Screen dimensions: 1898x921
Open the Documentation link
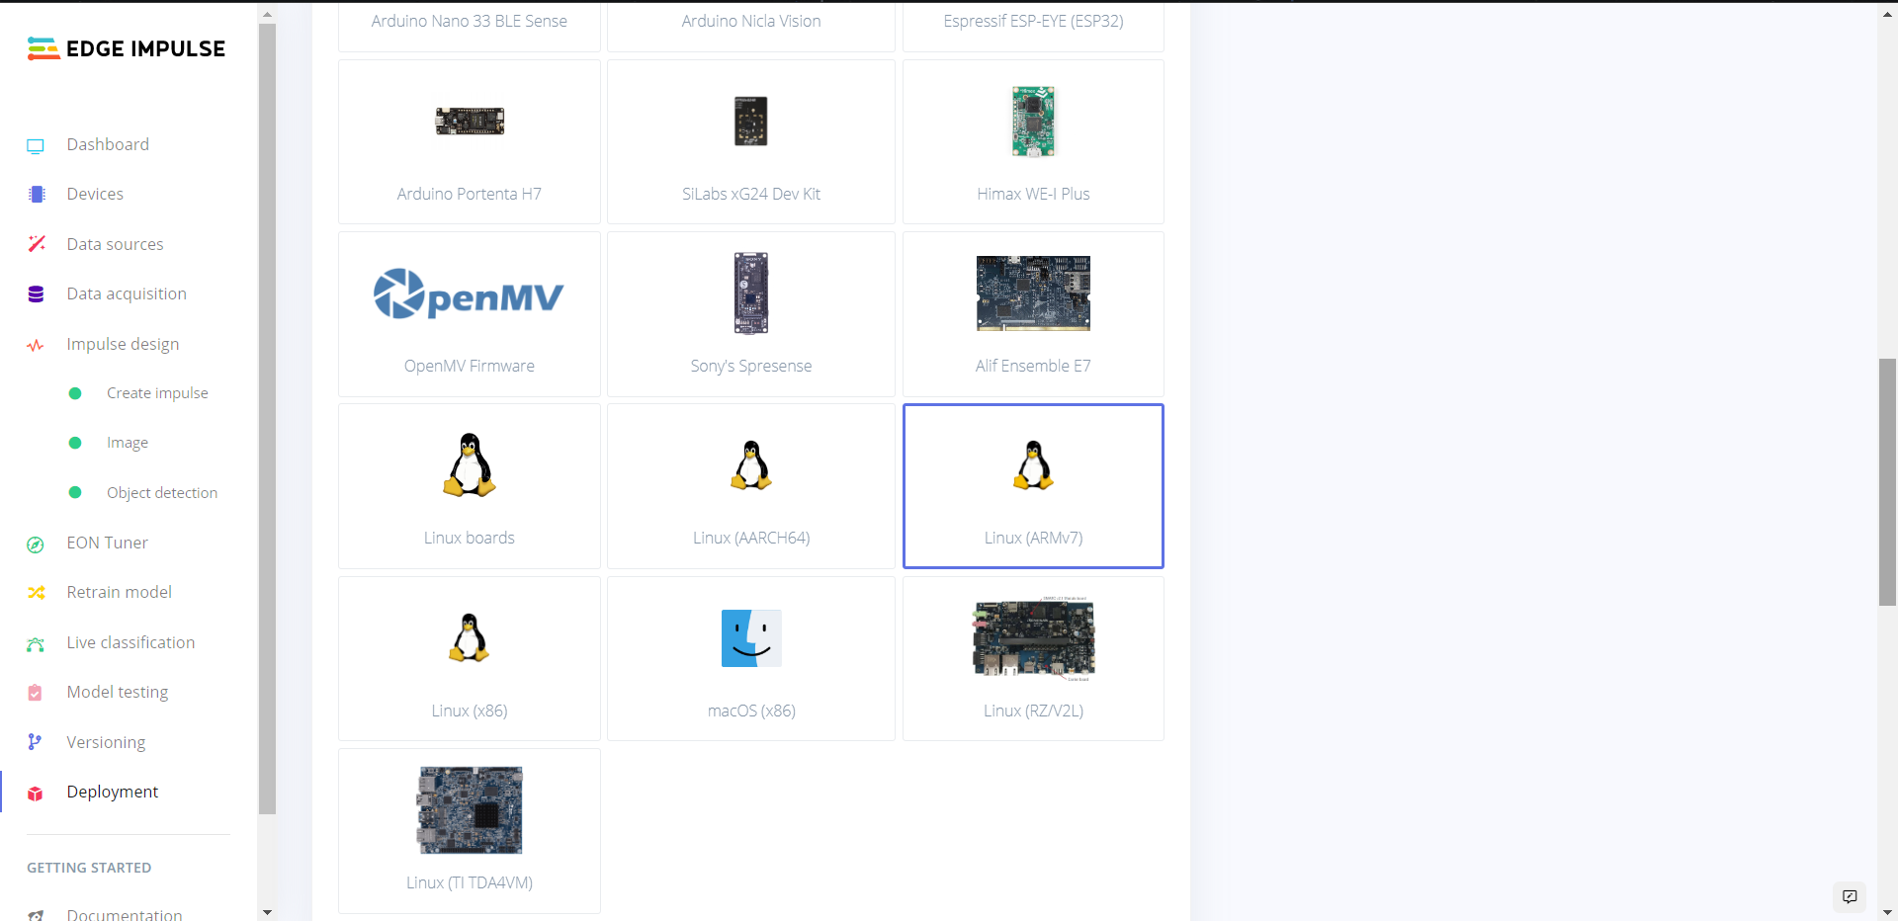(126, 914)
